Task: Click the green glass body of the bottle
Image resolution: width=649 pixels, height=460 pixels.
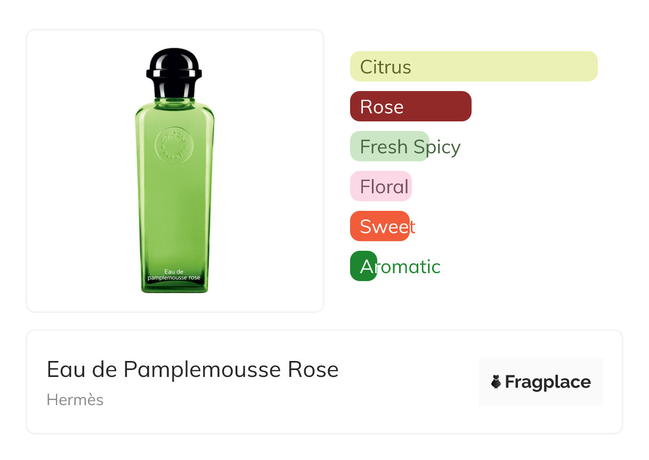Action: point(174,213)
